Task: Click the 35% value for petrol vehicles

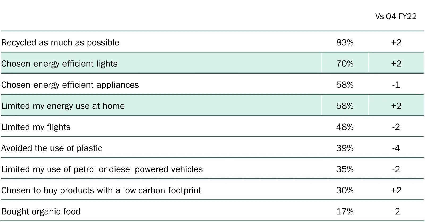Action: pyautogui.click(x=345, y=169)
